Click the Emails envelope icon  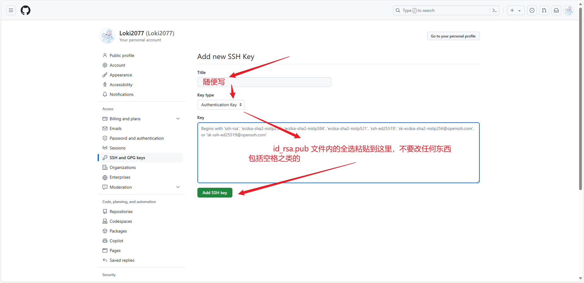105,128
